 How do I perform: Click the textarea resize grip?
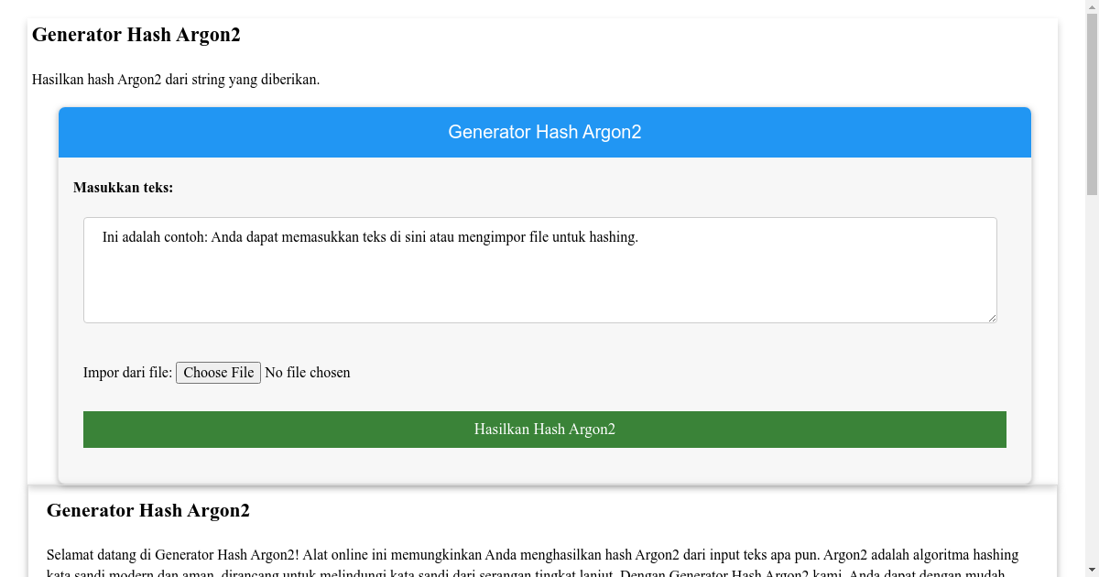tap(993, 318)
